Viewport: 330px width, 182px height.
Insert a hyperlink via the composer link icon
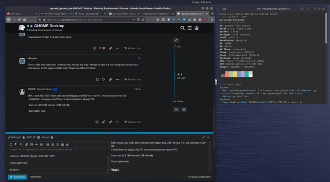click(26, 145)
